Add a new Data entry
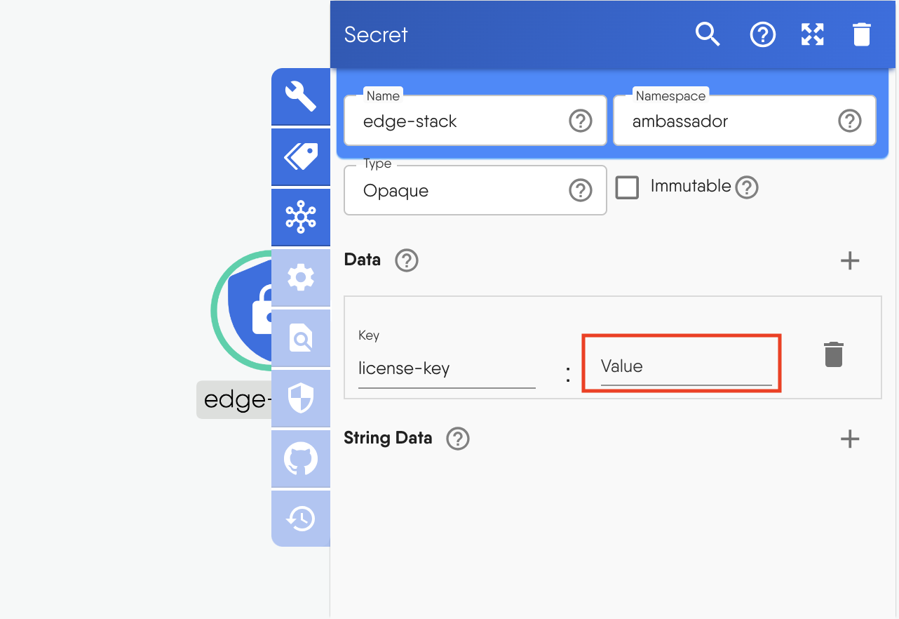 tap(850, 261)
